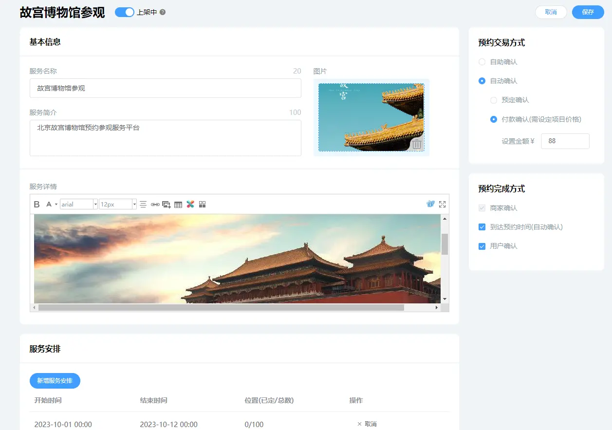This screenshot has height=430, width=612.
Task: Click the 保存 button
Action: (x=588, y=12)
